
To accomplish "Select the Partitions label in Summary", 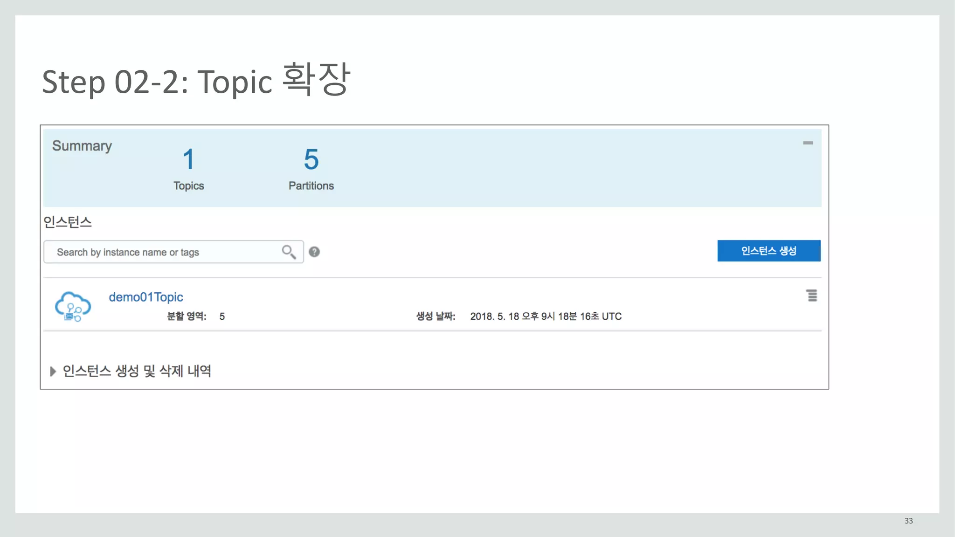I will click(311, 186).
